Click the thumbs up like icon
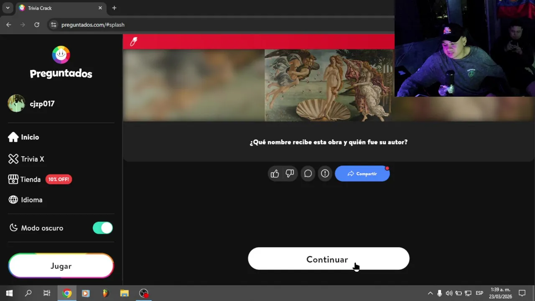 275,173
